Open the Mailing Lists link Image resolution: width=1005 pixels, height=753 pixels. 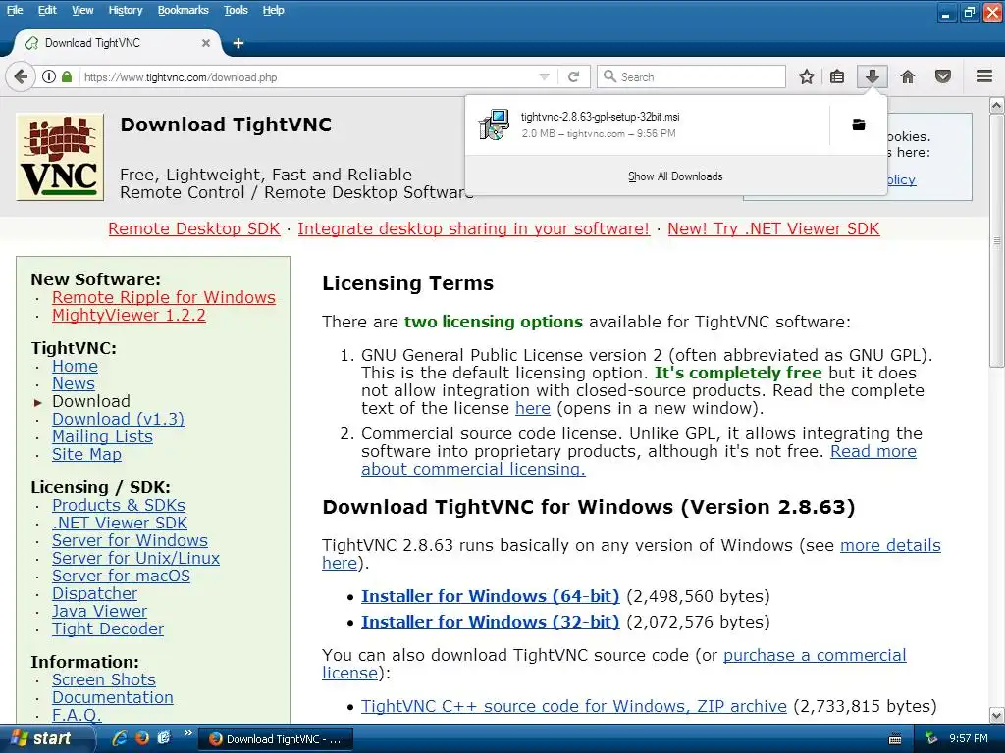click(x=102, y=436)
